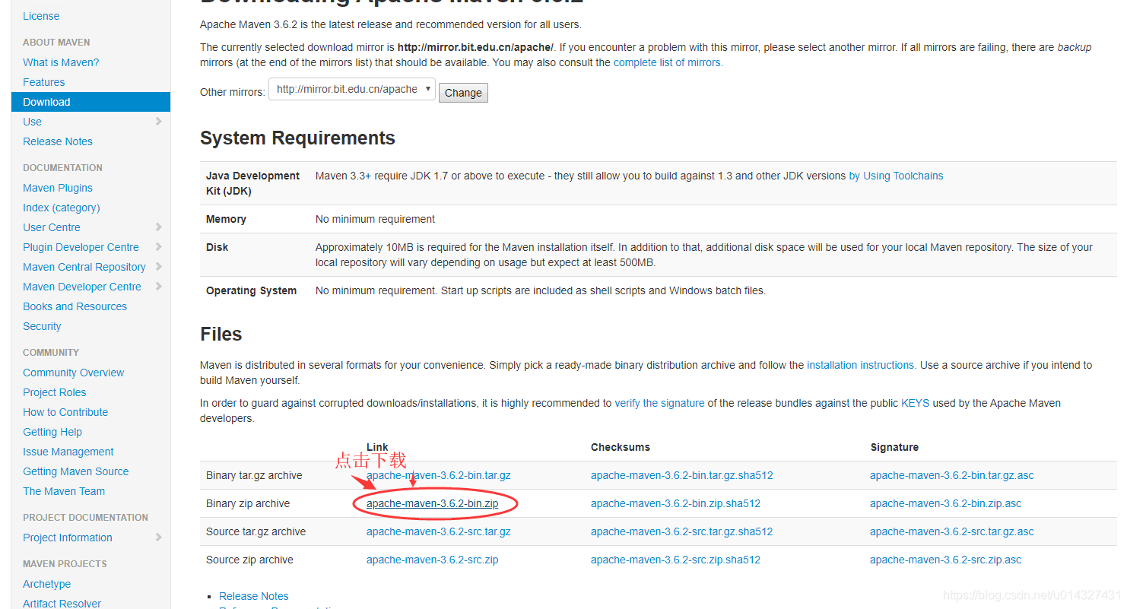Screen dimensions: 1127x609
Task: Open Community Overview page
Action: point(74,373)
